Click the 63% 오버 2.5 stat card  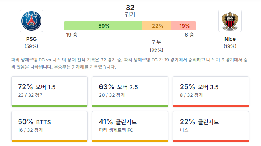pos(130,91)
